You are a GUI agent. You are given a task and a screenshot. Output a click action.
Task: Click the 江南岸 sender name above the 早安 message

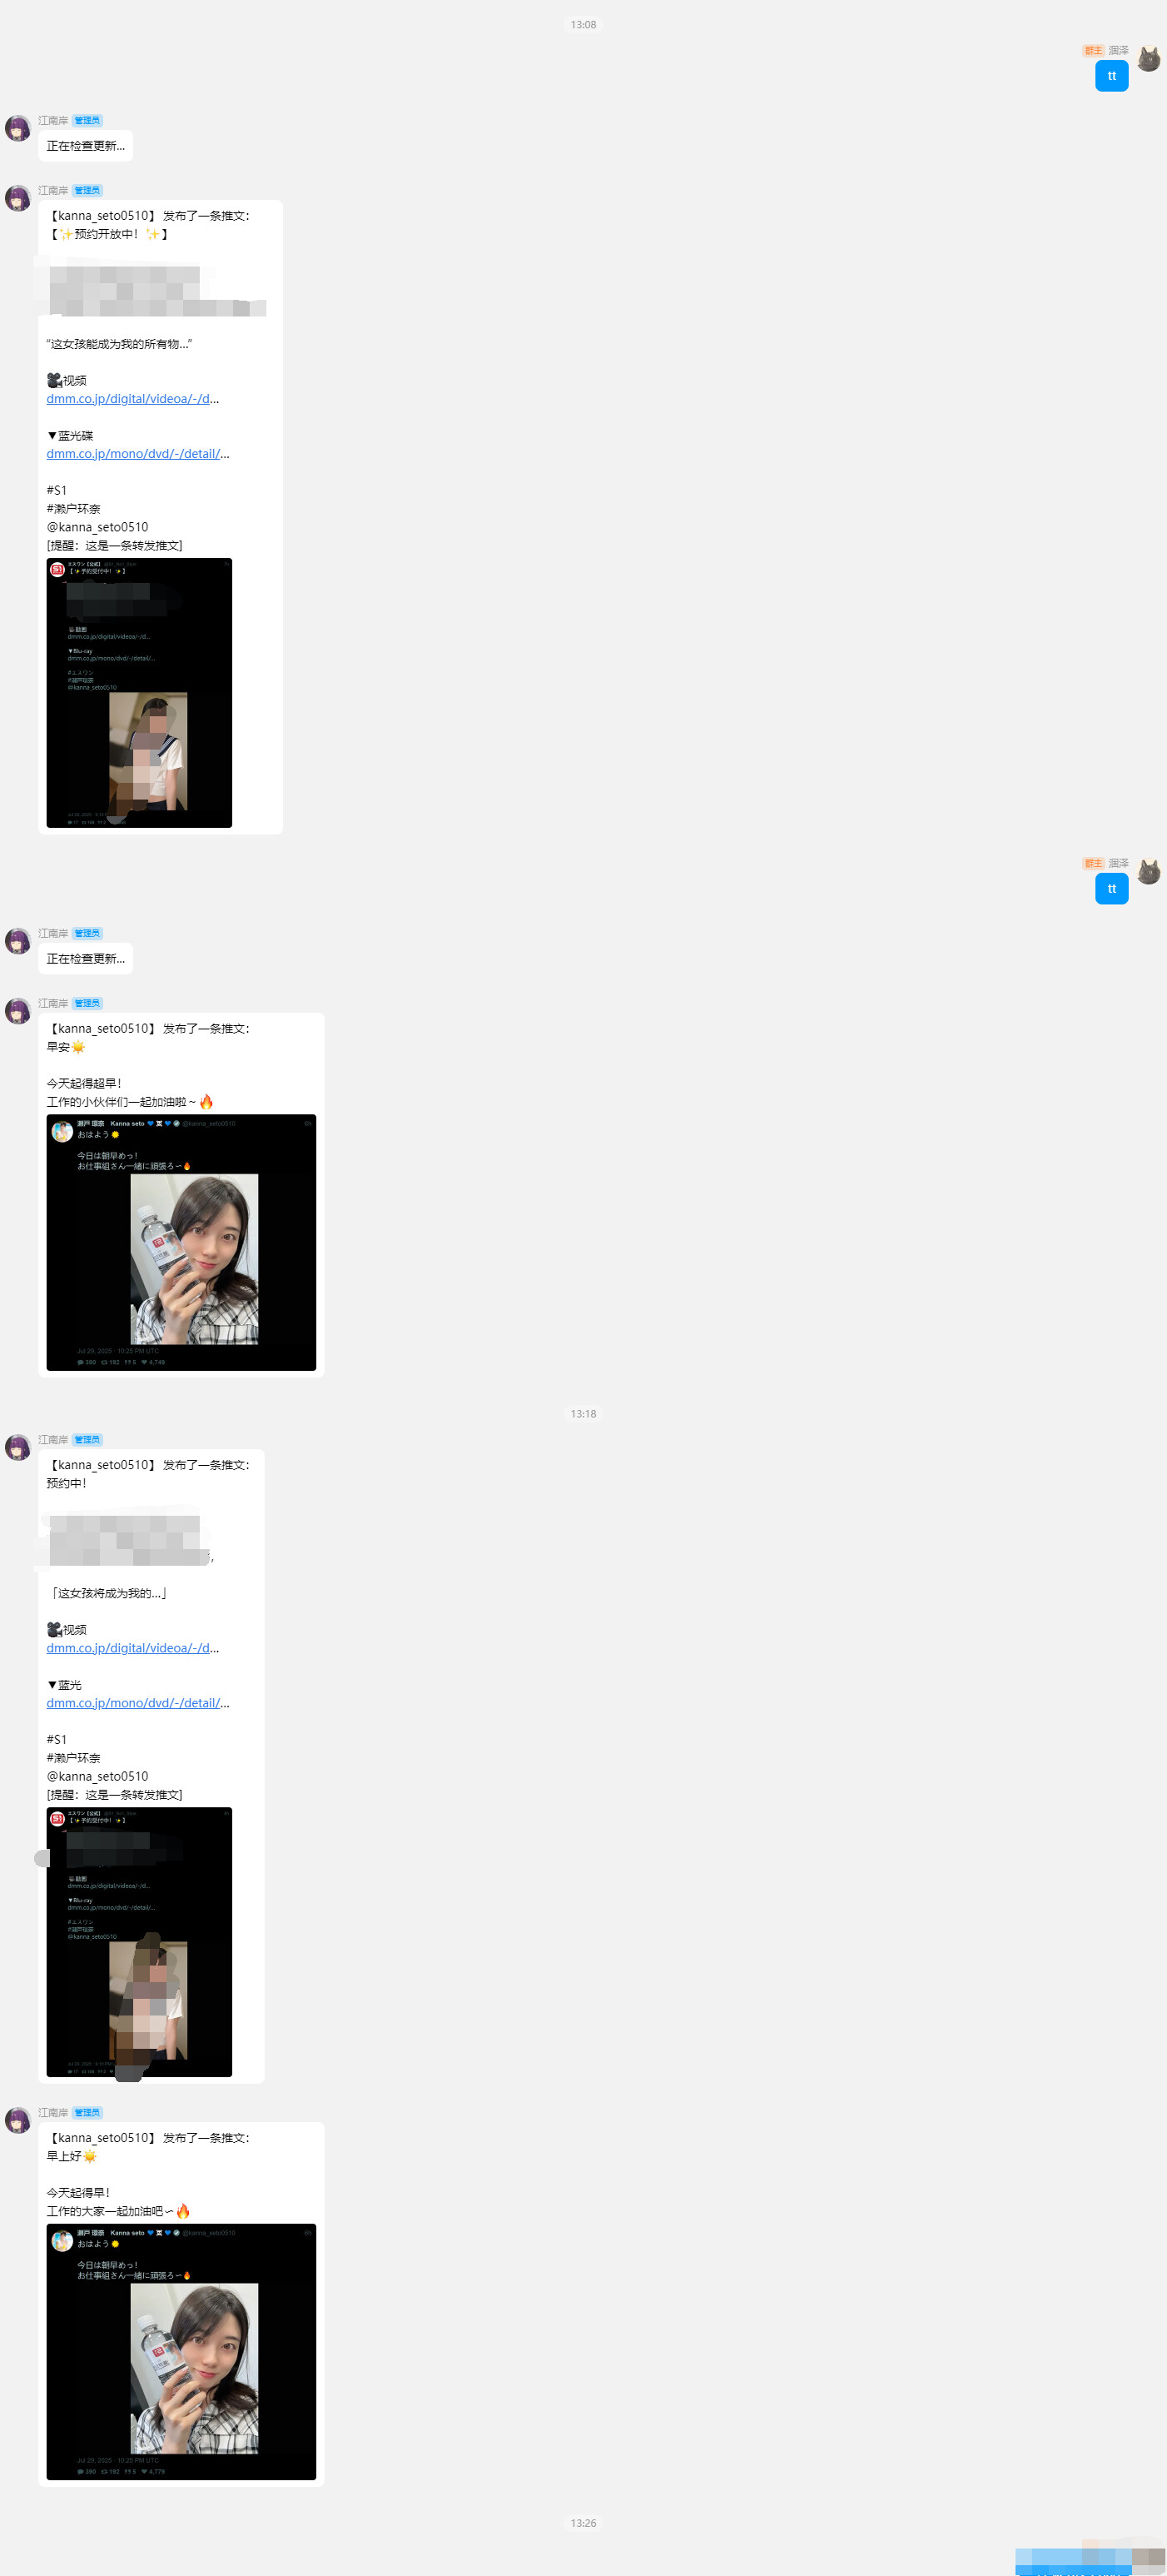[53, 1003]
